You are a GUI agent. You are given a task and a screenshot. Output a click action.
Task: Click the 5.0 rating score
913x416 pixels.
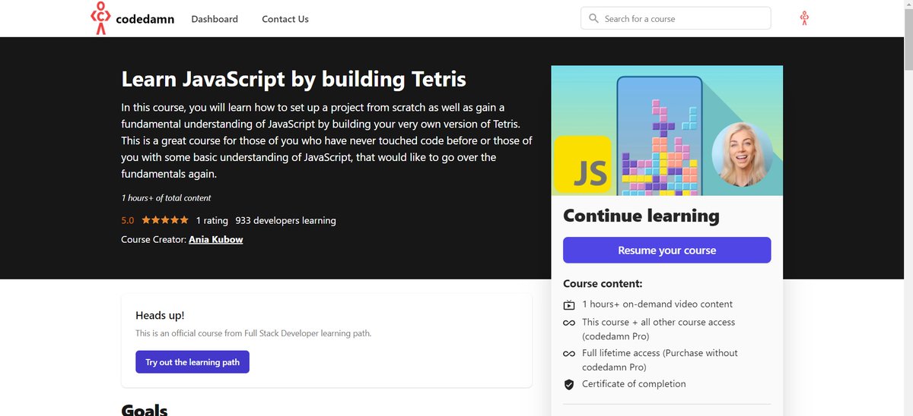point(128,220)
